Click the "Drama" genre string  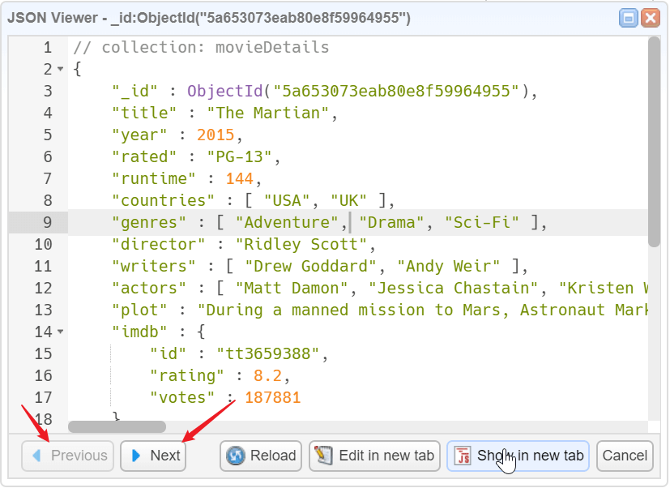pyautogui.click(x=391, y=222)
